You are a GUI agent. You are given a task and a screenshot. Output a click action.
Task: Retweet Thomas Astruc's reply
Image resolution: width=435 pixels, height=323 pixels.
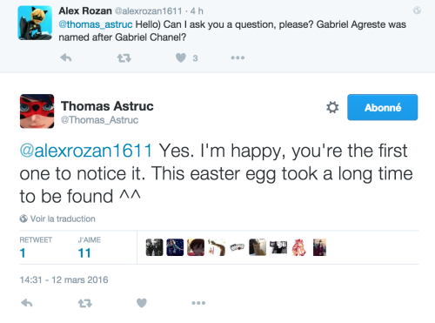(x=85, y=303)
